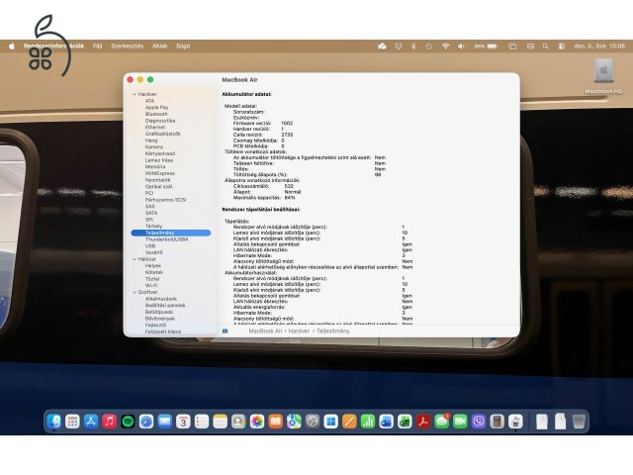Open System Settings gear in Dock
The height and width of the screenshot is (475, 633).
pyautogui.click(x=313, y=422)
